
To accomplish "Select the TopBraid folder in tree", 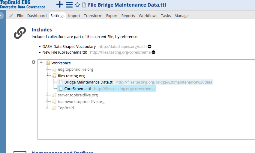I will point(66,108).
